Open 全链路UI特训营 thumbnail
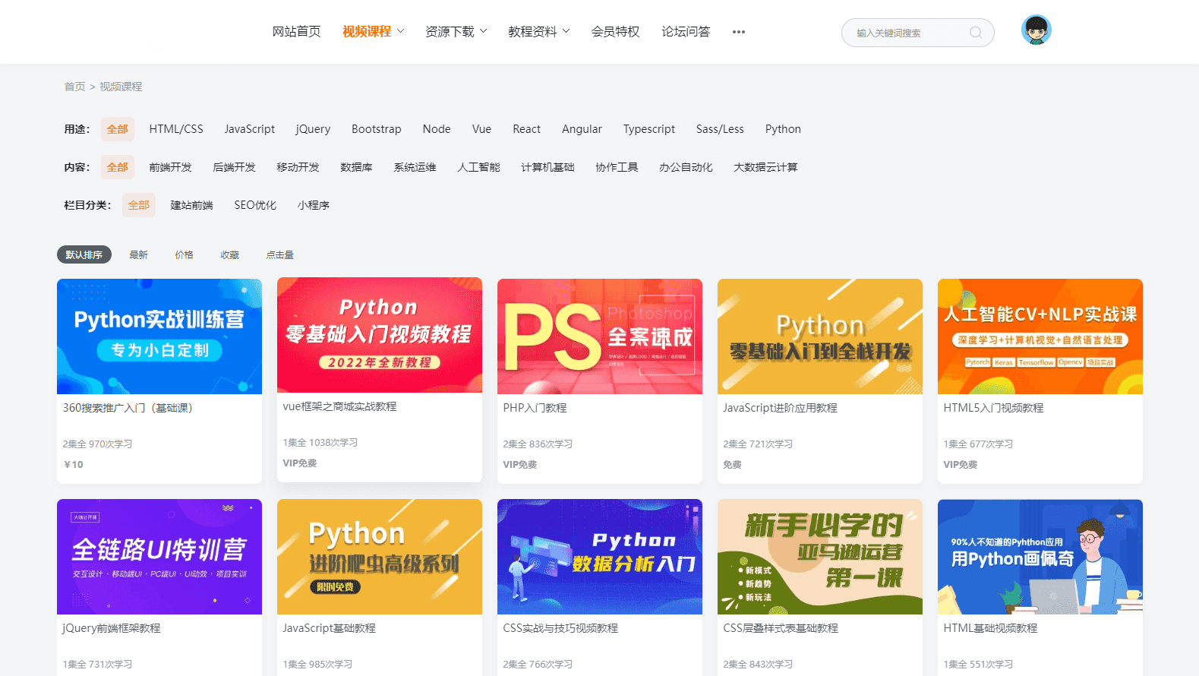Image resolution: width=1199 pixels, height=676 pixels. coord(159,557)
